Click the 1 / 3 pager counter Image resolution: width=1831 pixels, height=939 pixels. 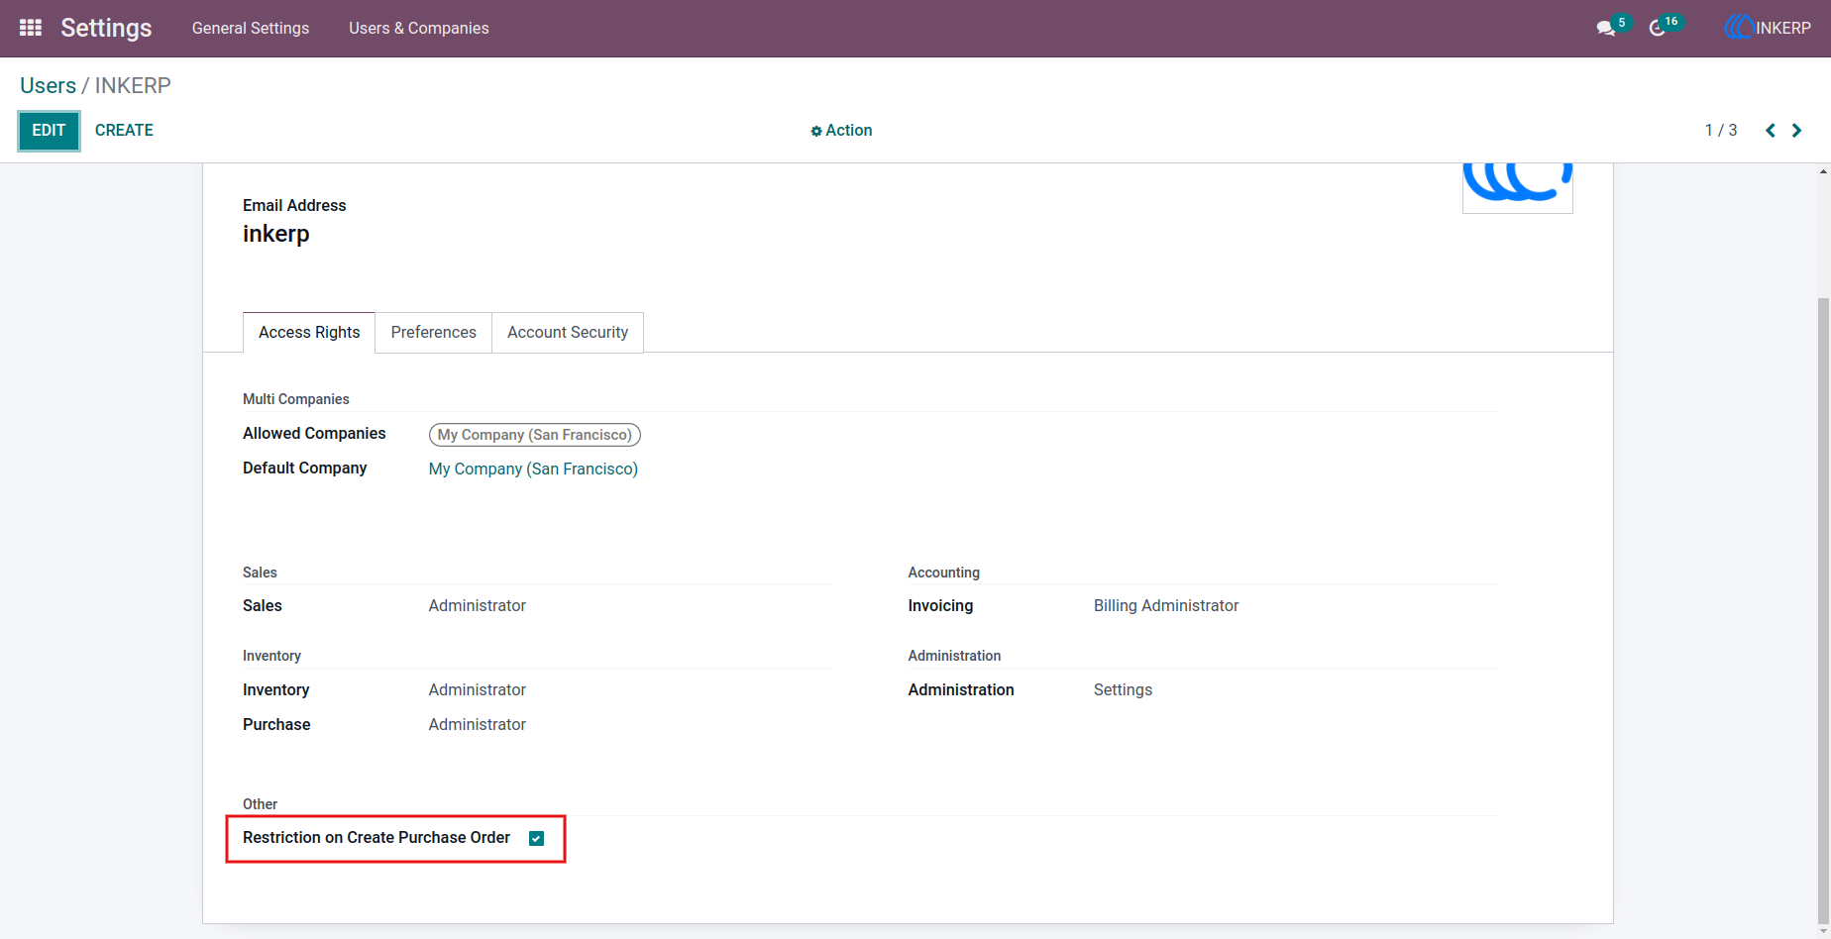point(1721,131)
